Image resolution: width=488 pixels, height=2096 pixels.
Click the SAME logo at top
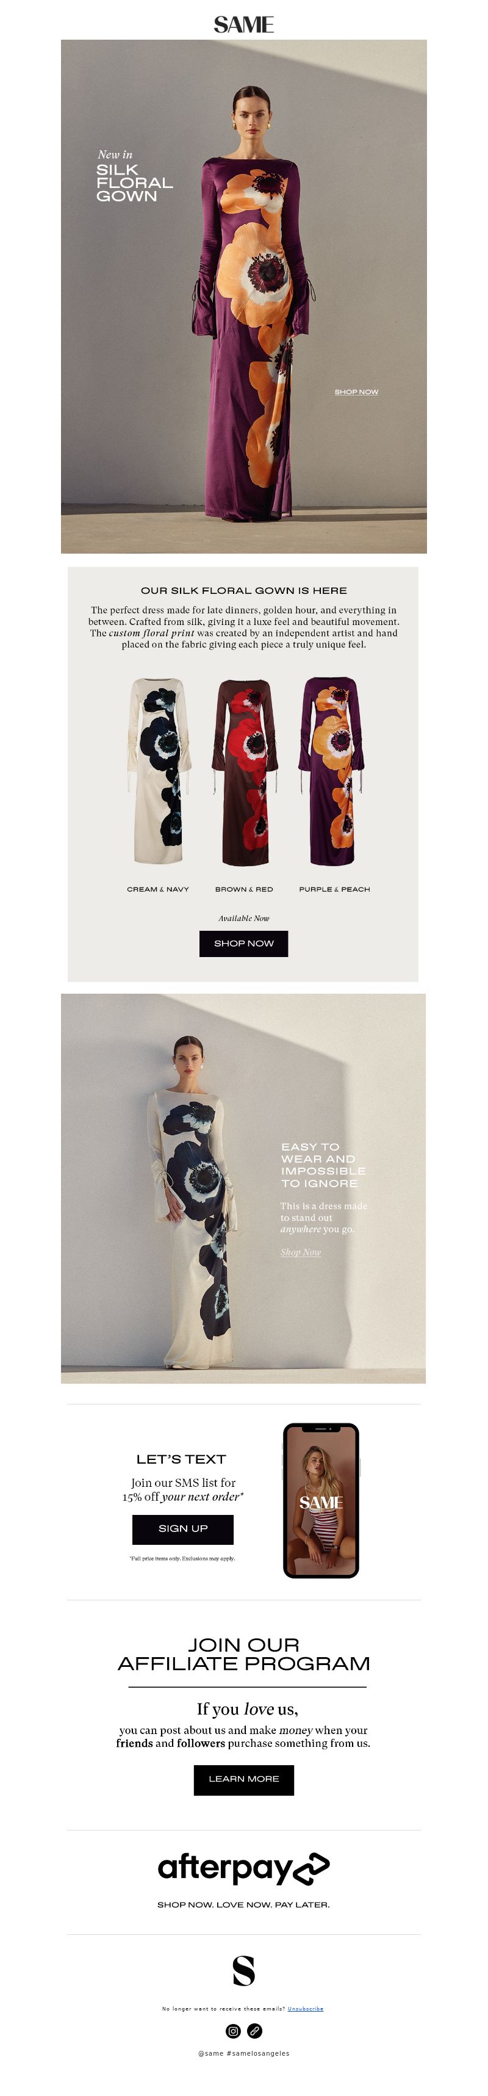pyautogui.click(x=243, y=24)
